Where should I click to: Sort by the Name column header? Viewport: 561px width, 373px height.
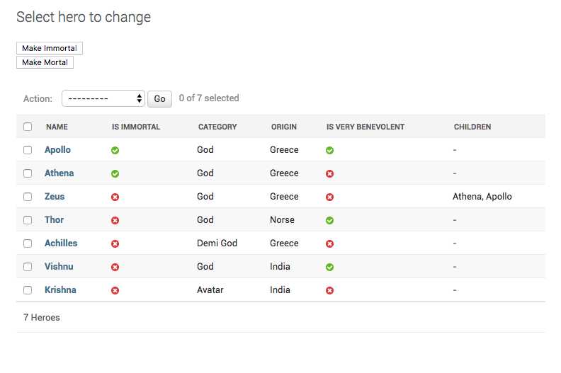tap(57, 127)
